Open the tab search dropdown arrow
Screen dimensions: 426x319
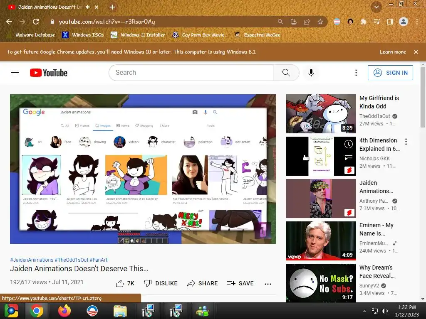click(376, 7)
